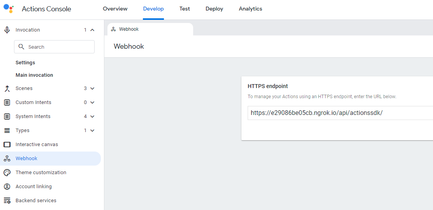Image resolution: width=433 pixels, height=210 pixels.
Task: Open Main invocation in the sidebar
Action: (34, 75)
